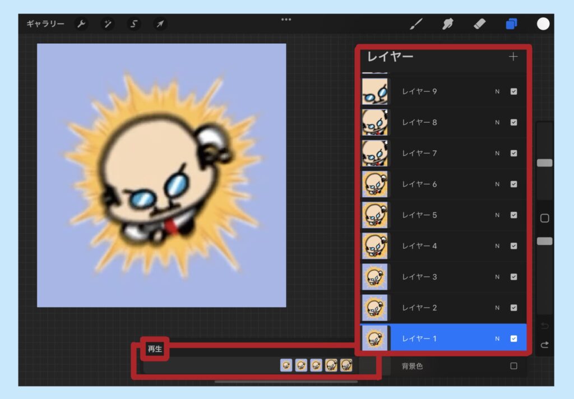The image size is (574, 399).
Task: Select the layer name レイヤー 9
Action: (x=419, y=91)
